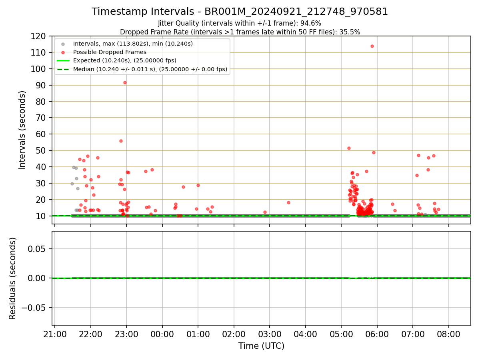
Task: Click the '01:00' x-axis tick label
Action: (x=198, y=334)
